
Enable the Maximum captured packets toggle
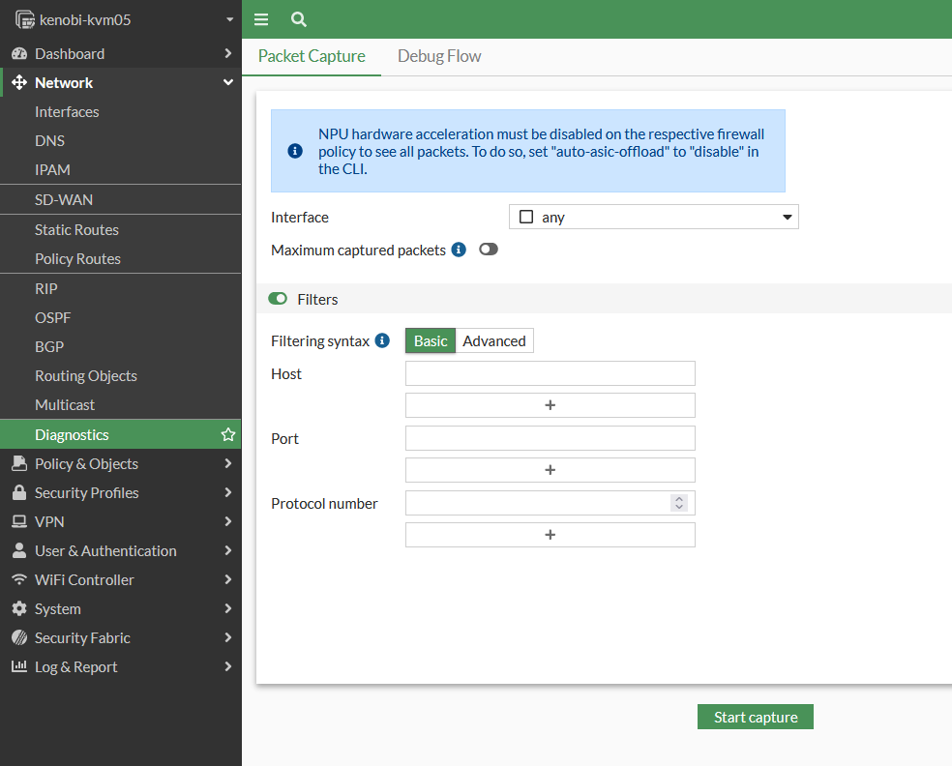coord(489,250)
